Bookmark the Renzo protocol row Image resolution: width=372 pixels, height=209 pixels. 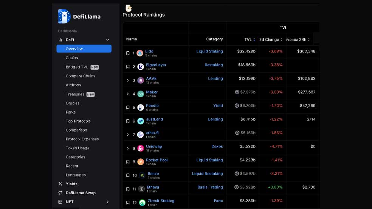coord(128,175)
